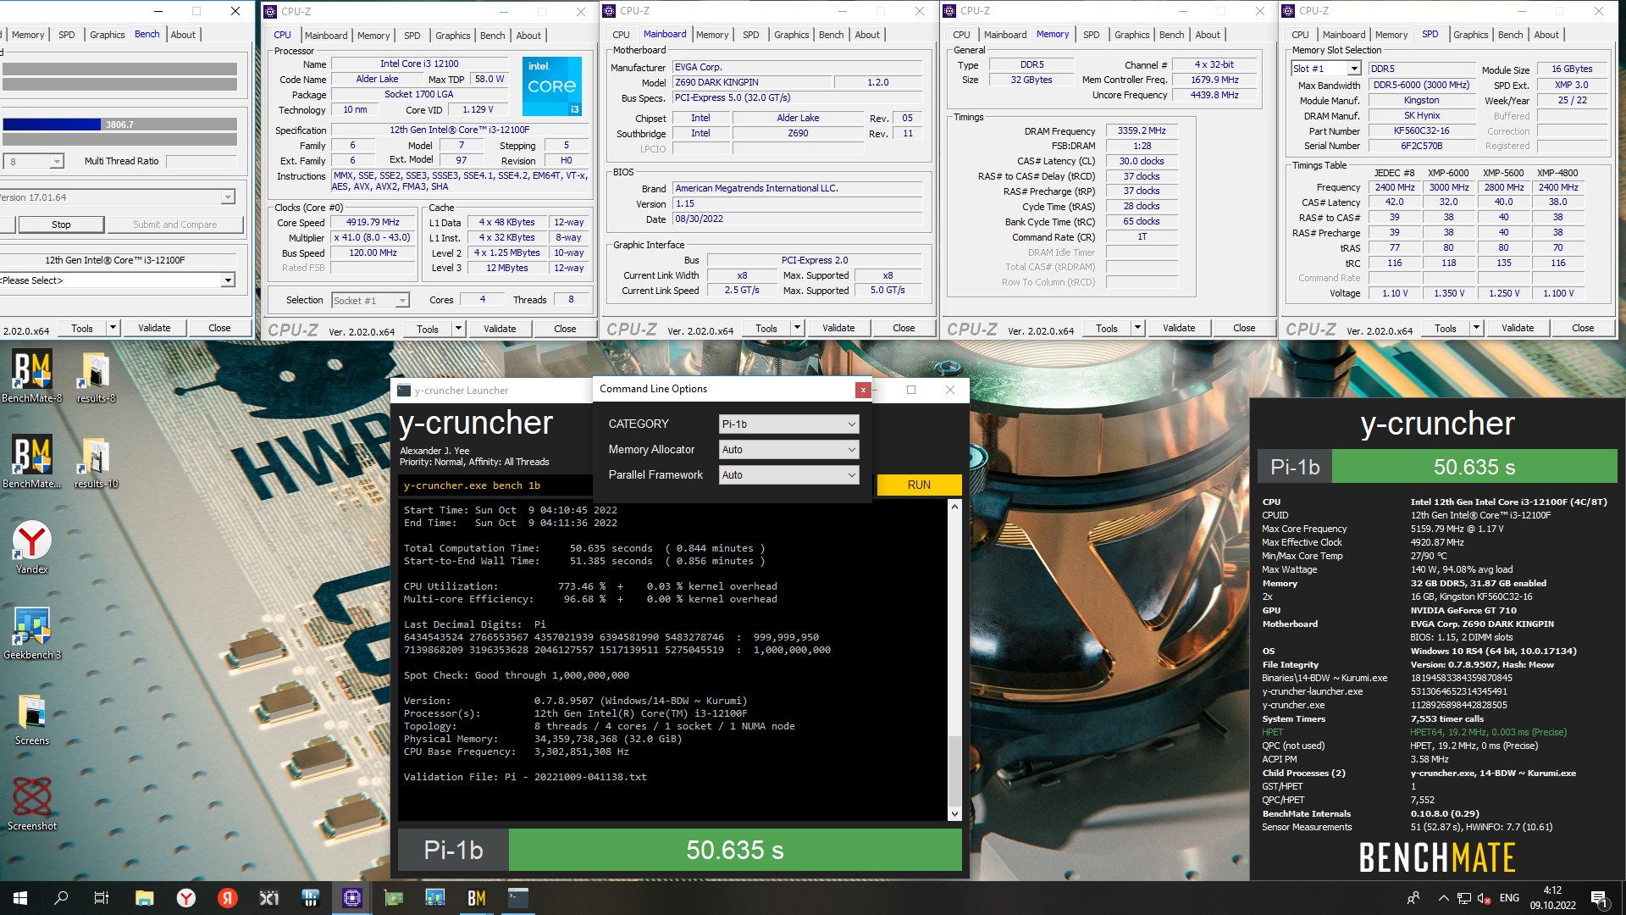Click the 3806.7 benchmark progress bar
This screenshot has height=915, width=1626.
[119, 125]
